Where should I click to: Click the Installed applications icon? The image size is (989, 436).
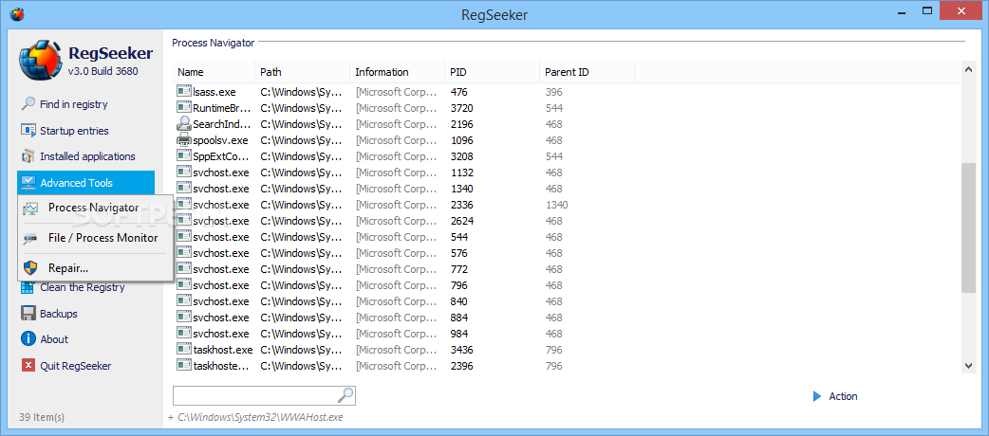click(28, 156)
